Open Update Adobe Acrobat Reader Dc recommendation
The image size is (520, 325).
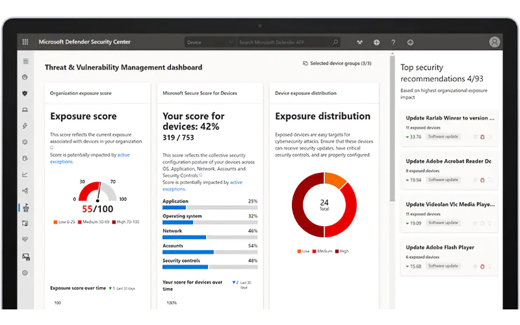[448, 161]
